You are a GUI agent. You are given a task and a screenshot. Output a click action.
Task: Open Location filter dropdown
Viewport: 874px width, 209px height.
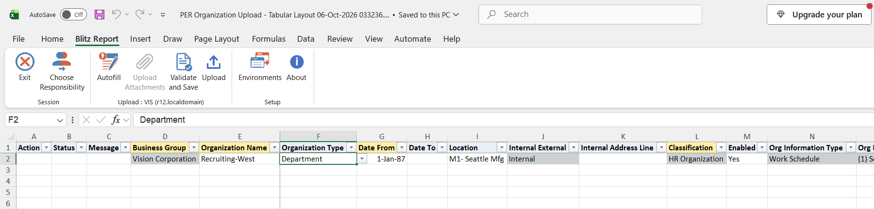[502, 147]
